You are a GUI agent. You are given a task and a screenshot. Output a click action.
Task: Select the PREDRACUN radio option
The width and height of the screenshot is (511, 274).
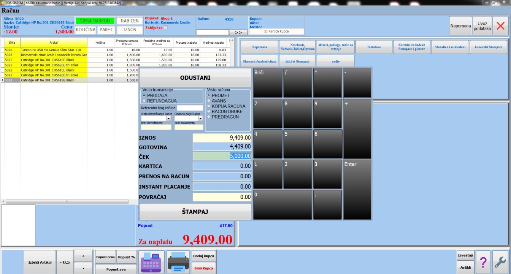(209, 117)
